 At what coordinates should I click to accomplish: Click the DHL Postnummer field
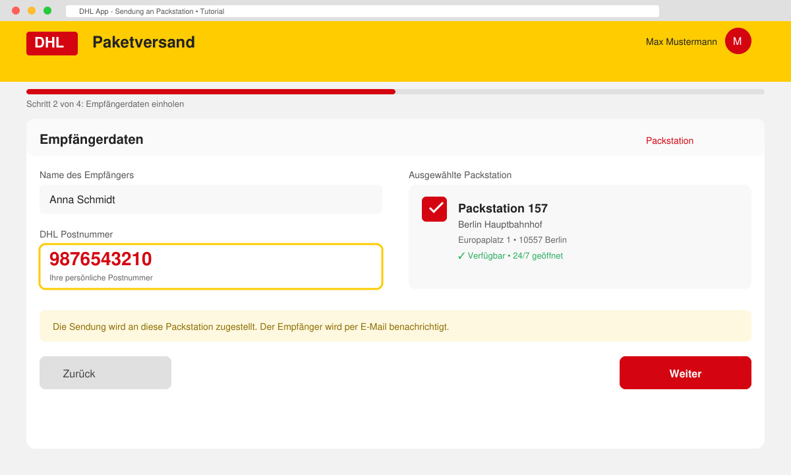coord(211,267)
